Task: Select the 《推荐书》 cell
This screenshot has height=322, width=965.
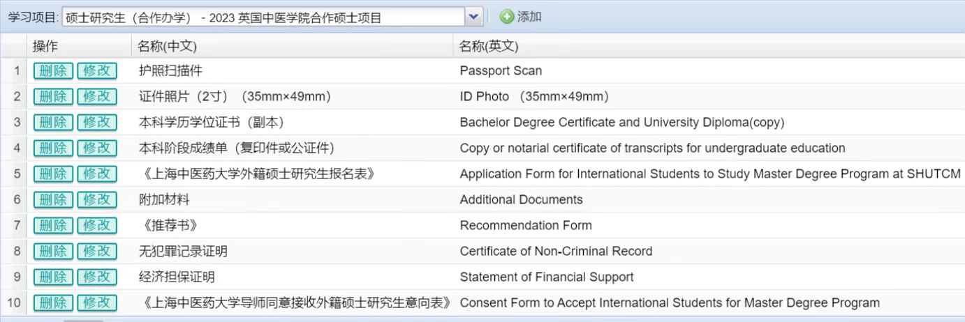Action: click(x=292, y=225)
